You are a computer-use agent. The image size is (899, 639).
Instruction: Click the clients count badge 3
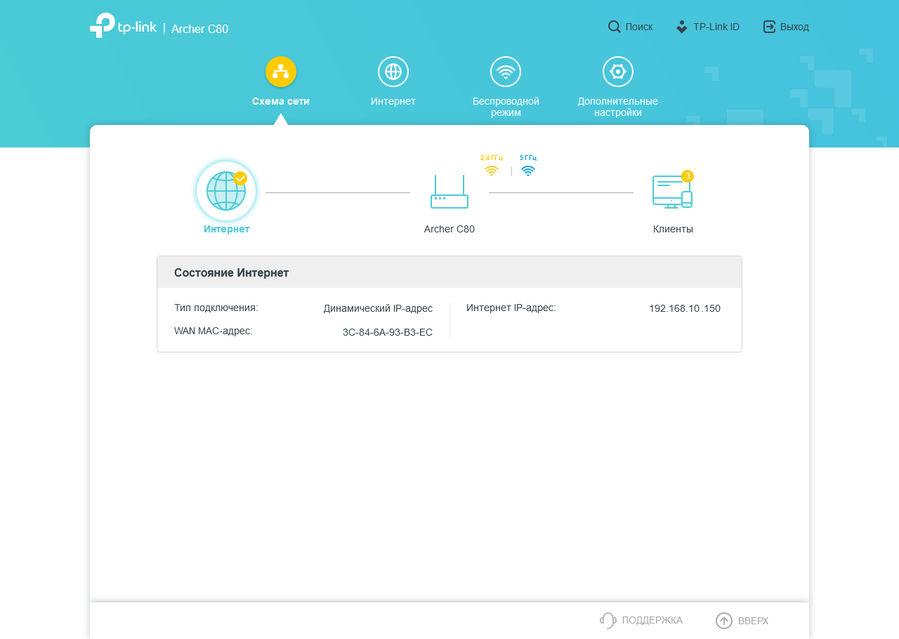[688, 176]
